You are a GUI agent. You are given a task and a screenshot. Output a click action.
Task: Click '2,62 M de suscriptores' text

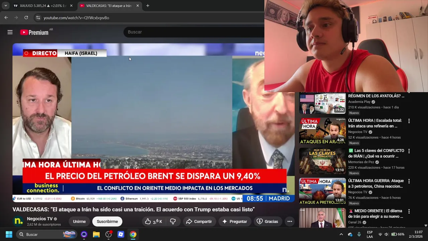44,225
